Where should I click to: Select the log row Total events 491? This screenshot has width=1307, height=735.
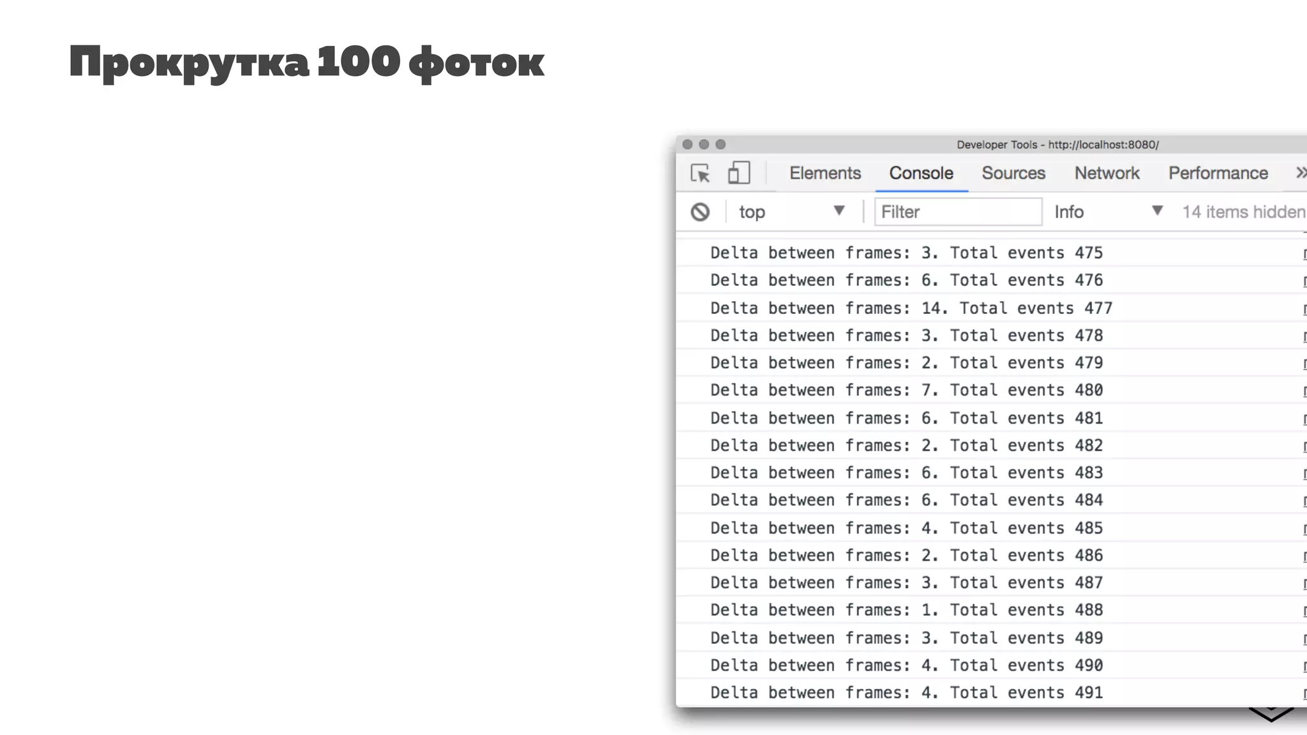991,694
